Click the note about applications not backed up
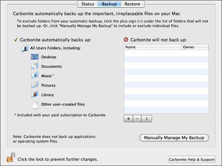Screen dimensions: 222x166 (x=54, y=139)
